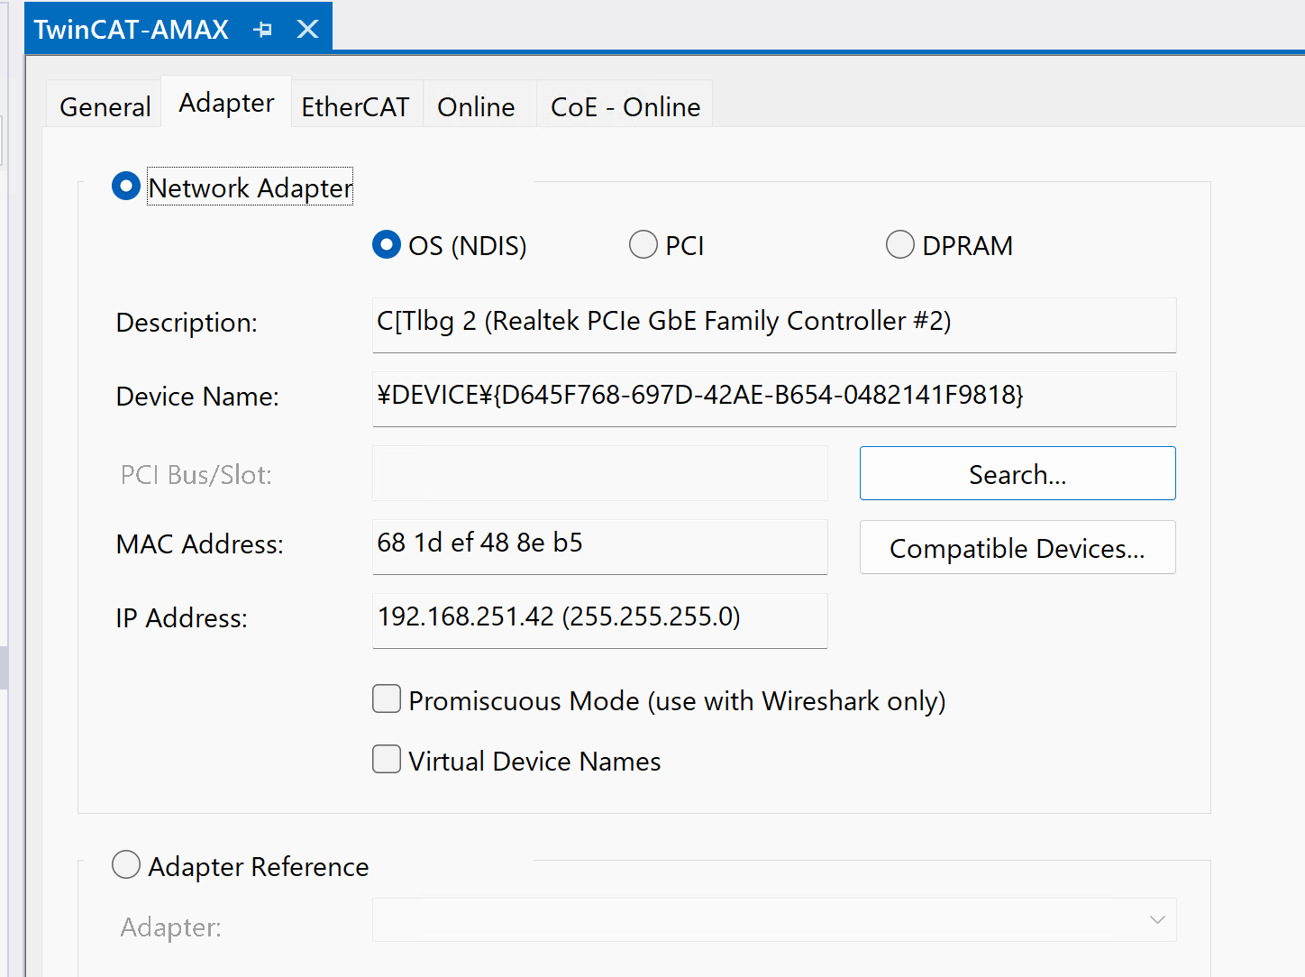This screenshot has width=1305, height=977.
Task: Focus the Device Name text field
Action: point(773,398)
